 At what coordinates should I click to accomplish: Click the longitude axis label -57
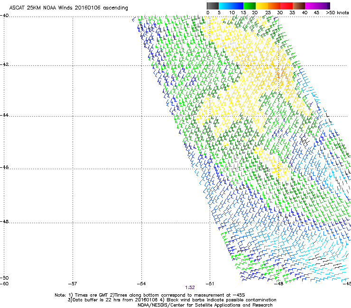pos(73,284)
